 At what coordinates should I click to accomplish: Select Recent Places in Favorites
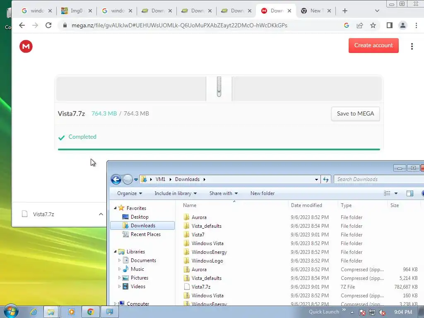click(145, 234)
